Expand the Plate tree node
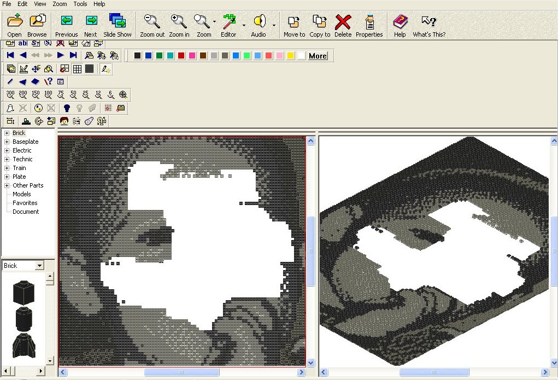The height and width of the screenshot is (380, 558). tap(7, 177)
